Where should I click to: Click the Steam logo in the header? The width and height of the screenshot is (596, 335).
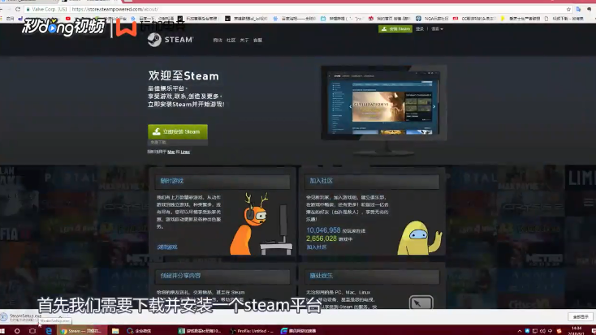coord(171,40)
